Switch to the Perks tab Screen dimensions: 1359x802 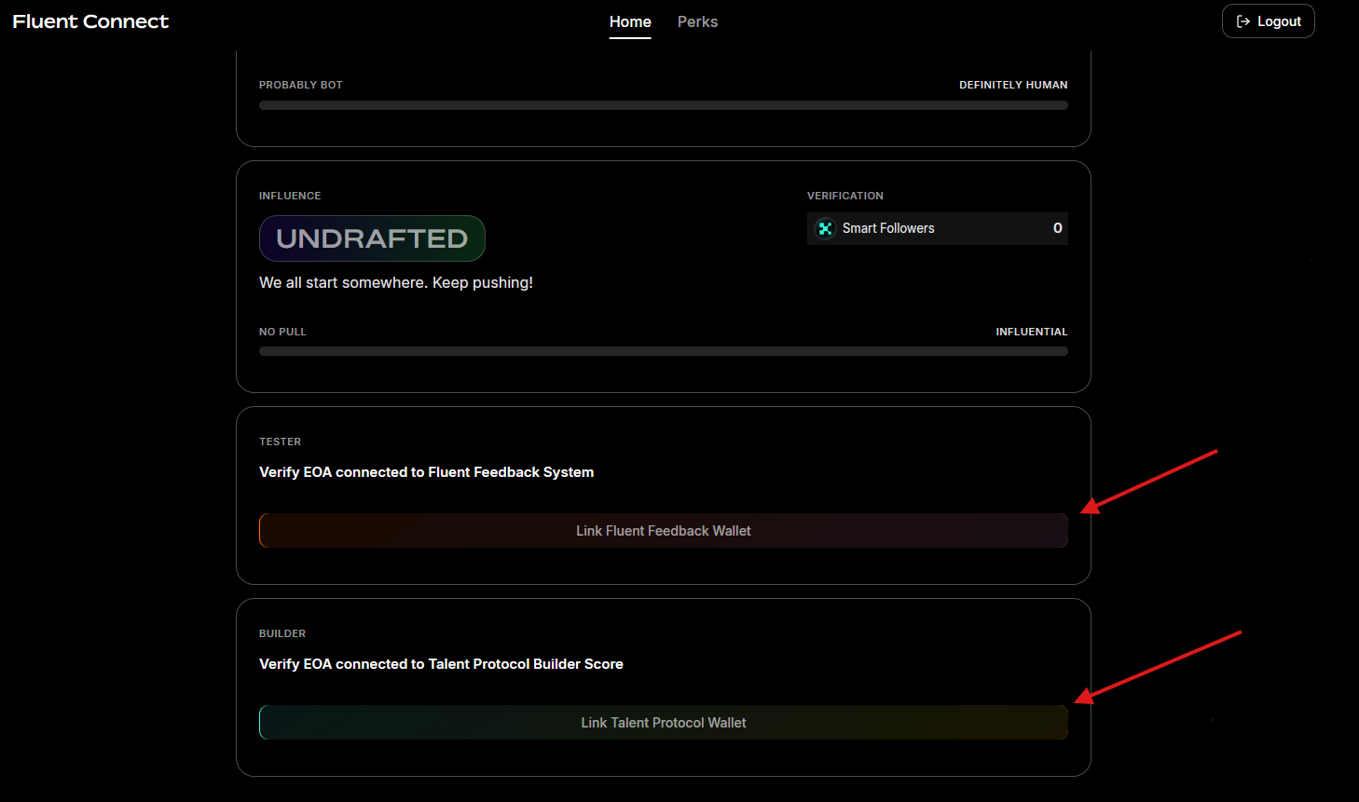[x=697, y=21]
